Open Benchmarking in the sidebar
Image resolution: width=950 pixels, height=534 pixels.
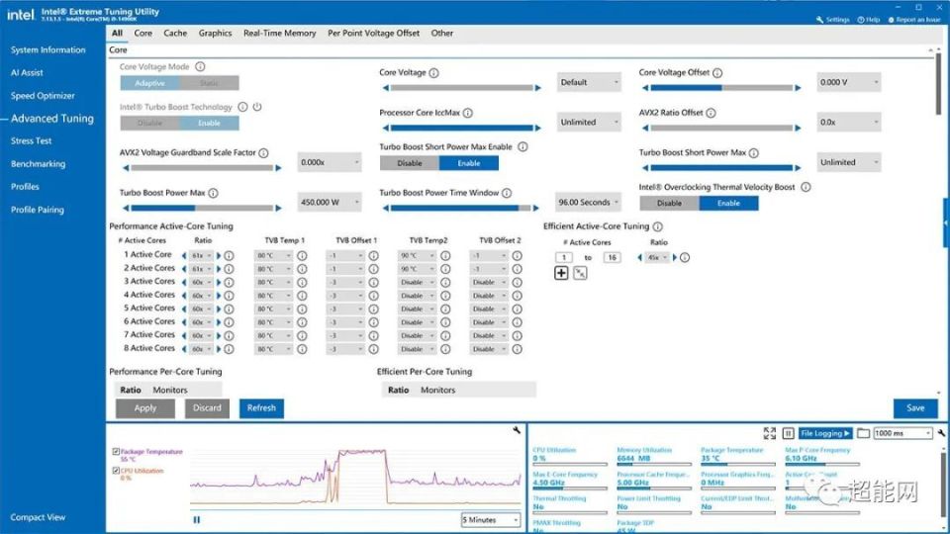coord(38,163)
